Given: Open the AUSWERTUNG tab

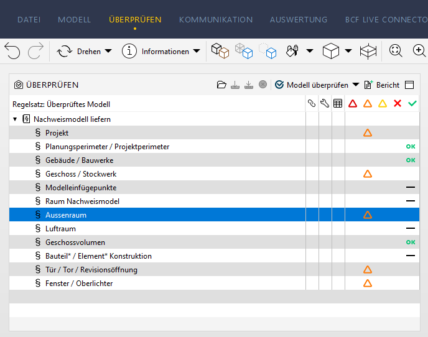Looking at the screenshot, I should point(299,20).
